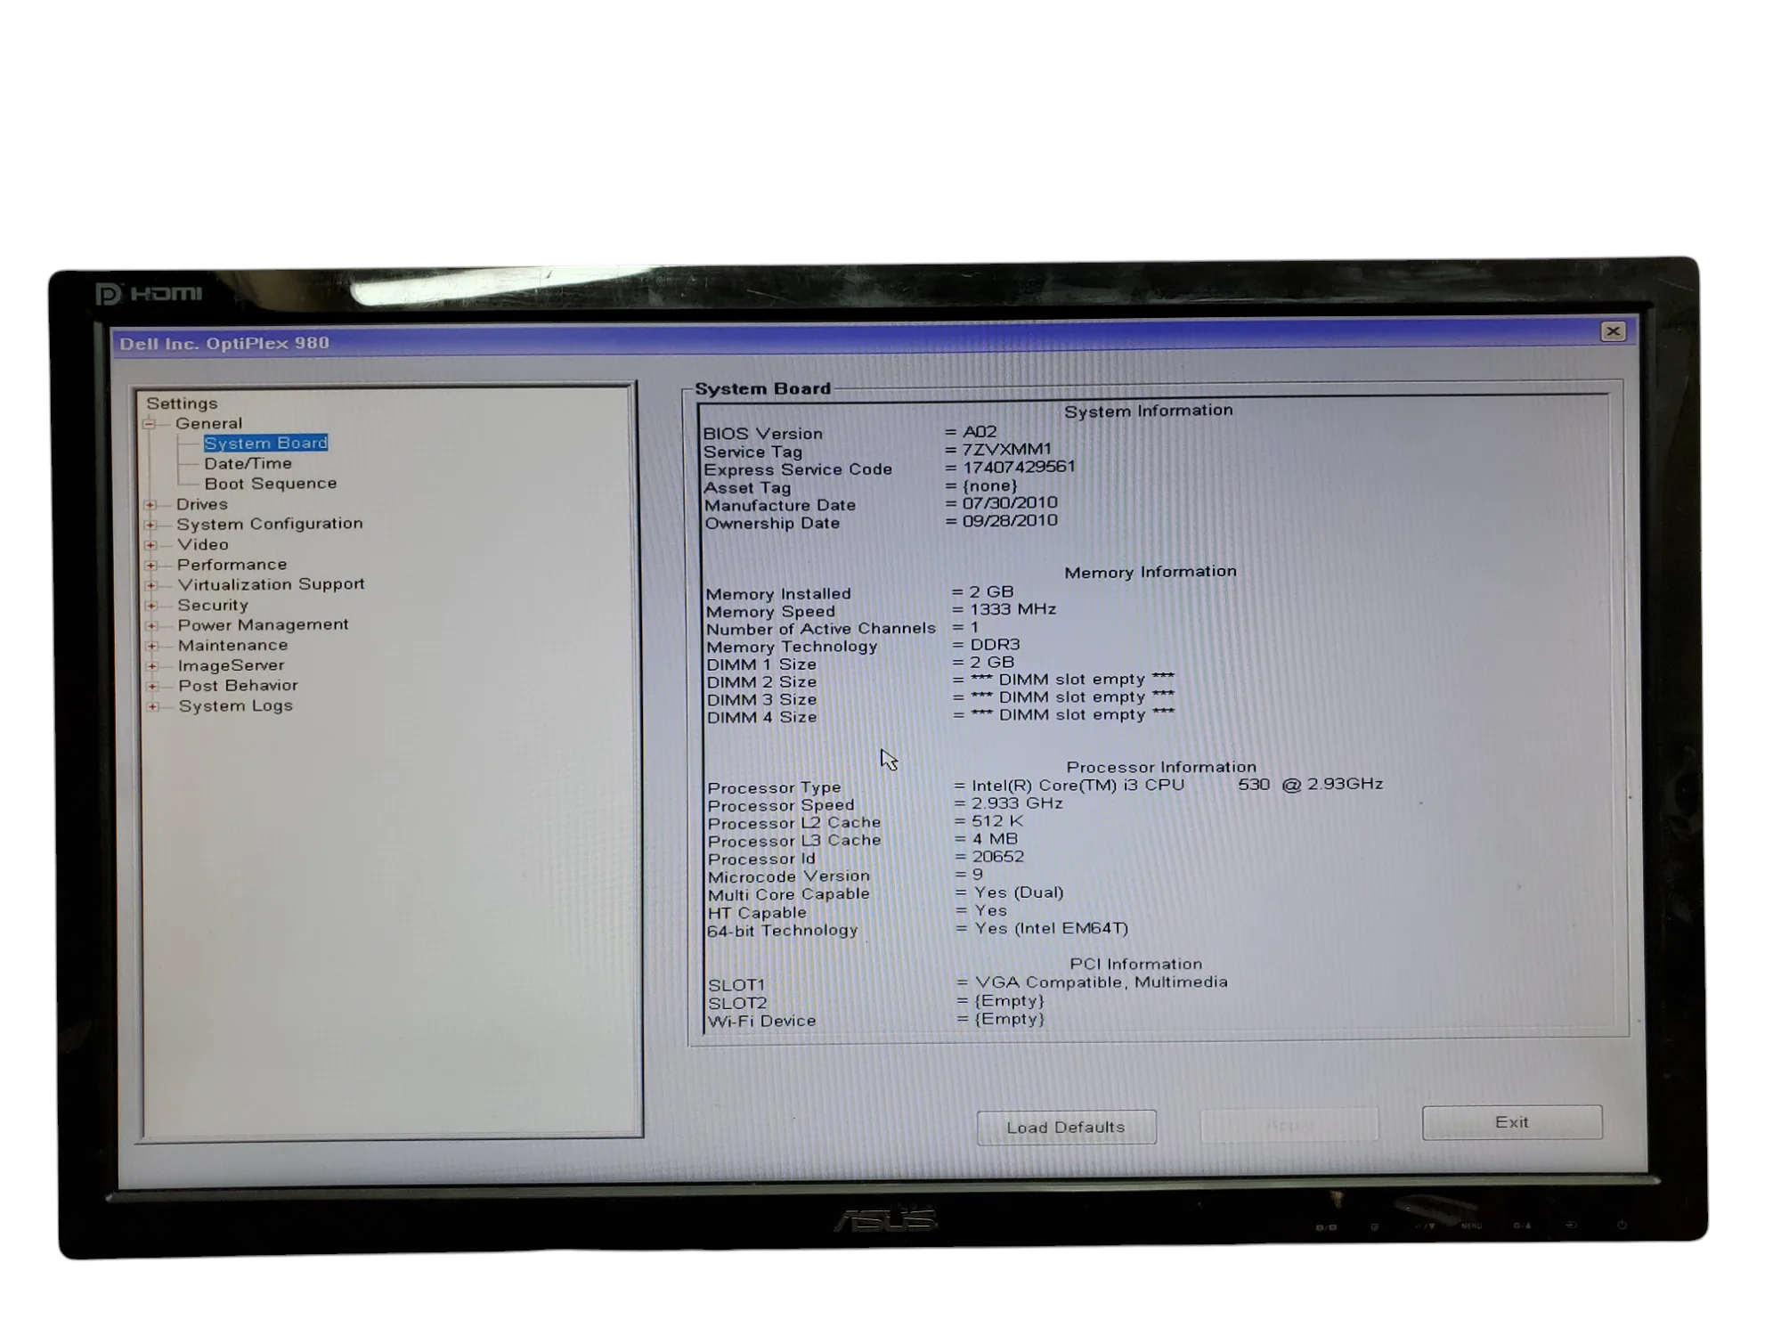Viewport: 1781px width, 1336px height.
Task: Select the Drives category label
Action: point(202,504)
